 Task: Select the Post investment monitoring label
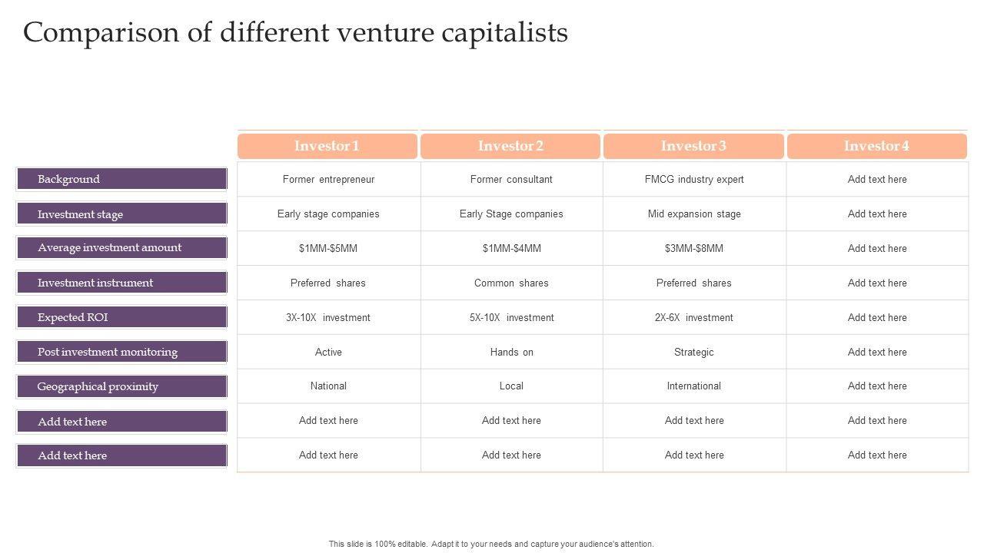pos(121,352)
